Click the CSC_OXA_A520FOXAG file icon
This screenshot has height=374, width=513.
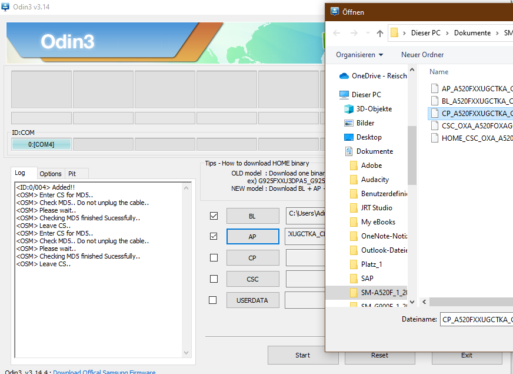click(x=435, y=126)
